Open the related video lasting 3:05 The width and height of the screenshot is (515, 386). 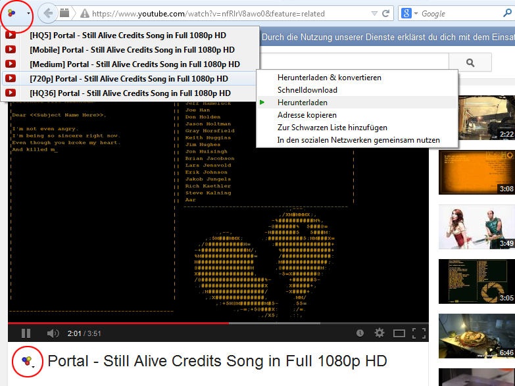(477, 281)
